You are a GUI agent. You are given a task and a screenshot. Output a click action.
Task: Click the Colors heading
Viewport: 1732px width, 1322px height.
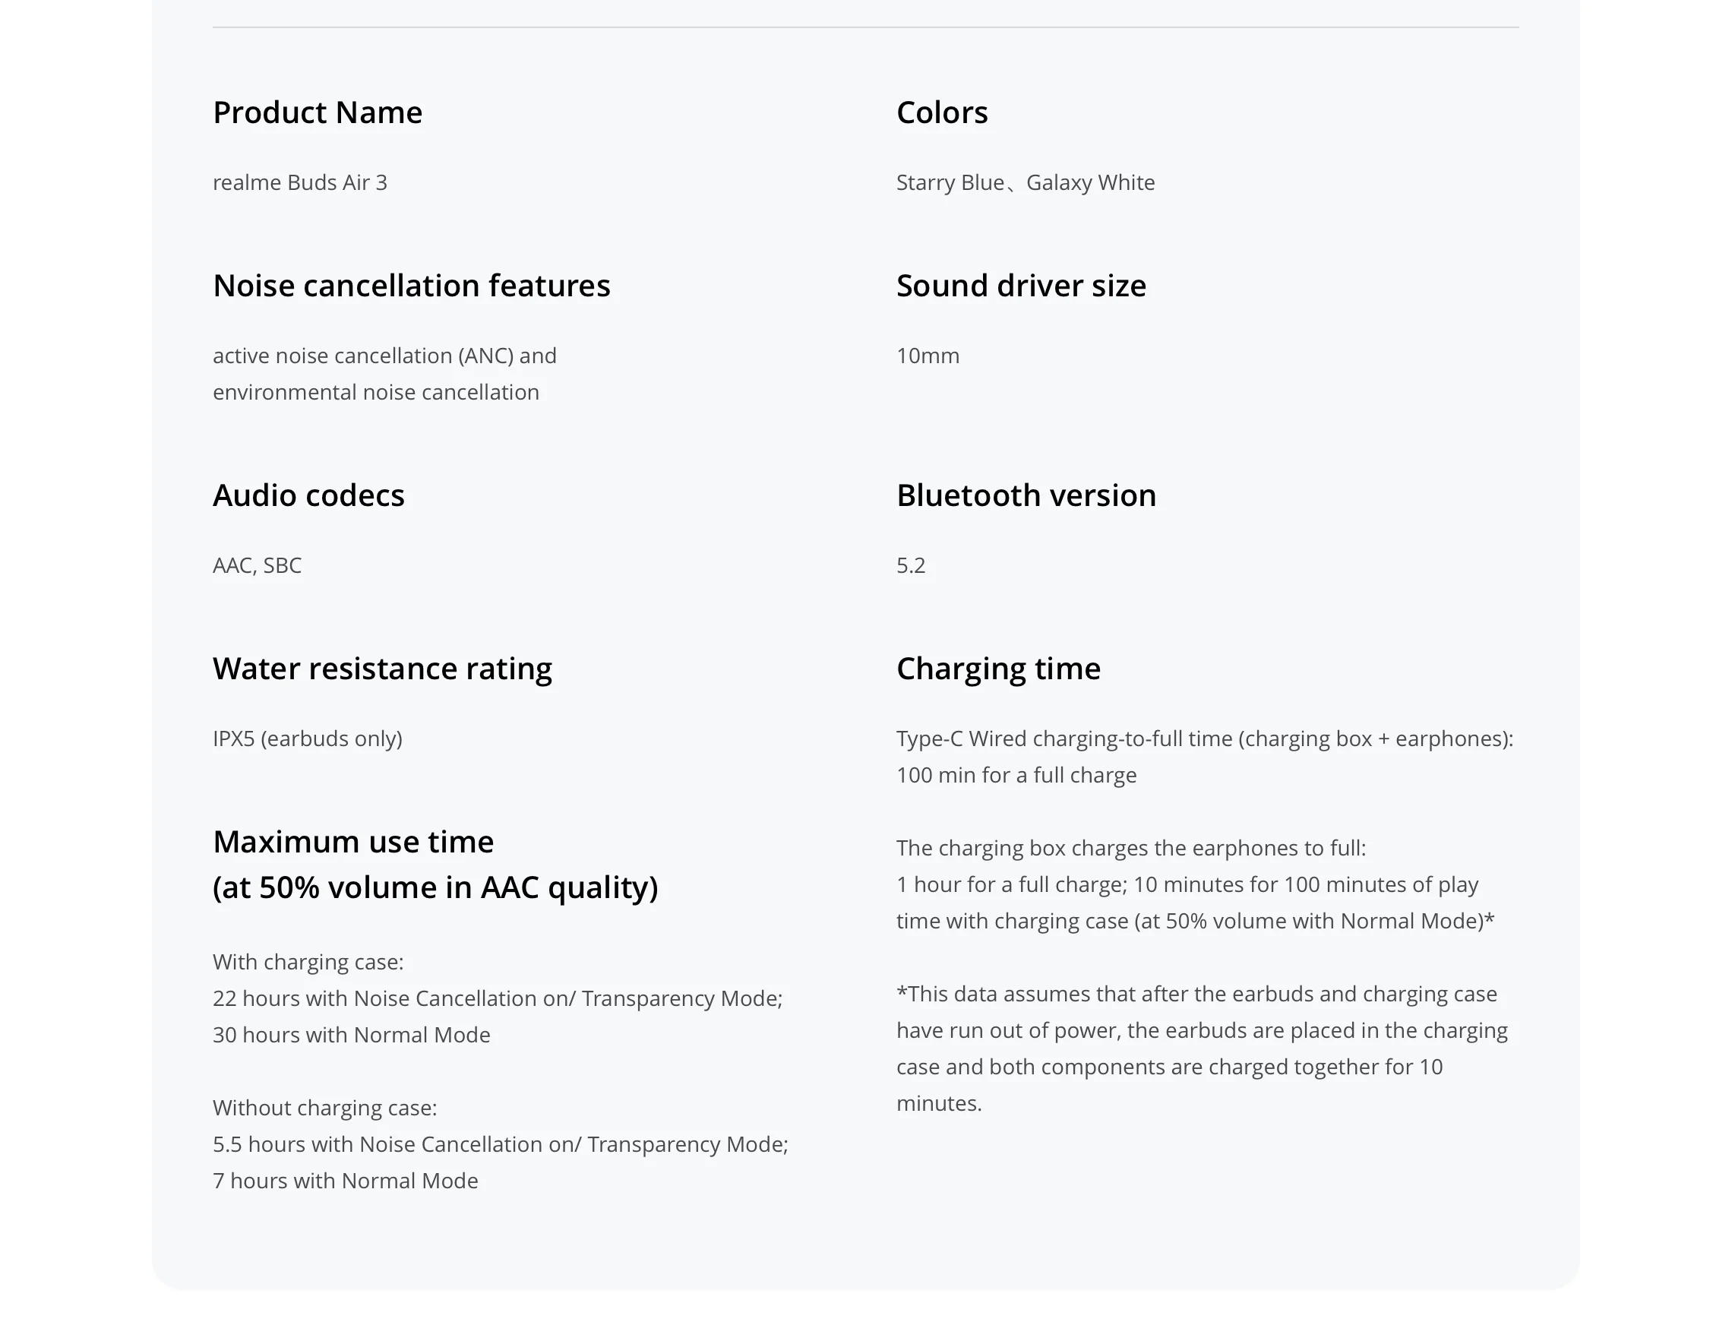(941, 112)
